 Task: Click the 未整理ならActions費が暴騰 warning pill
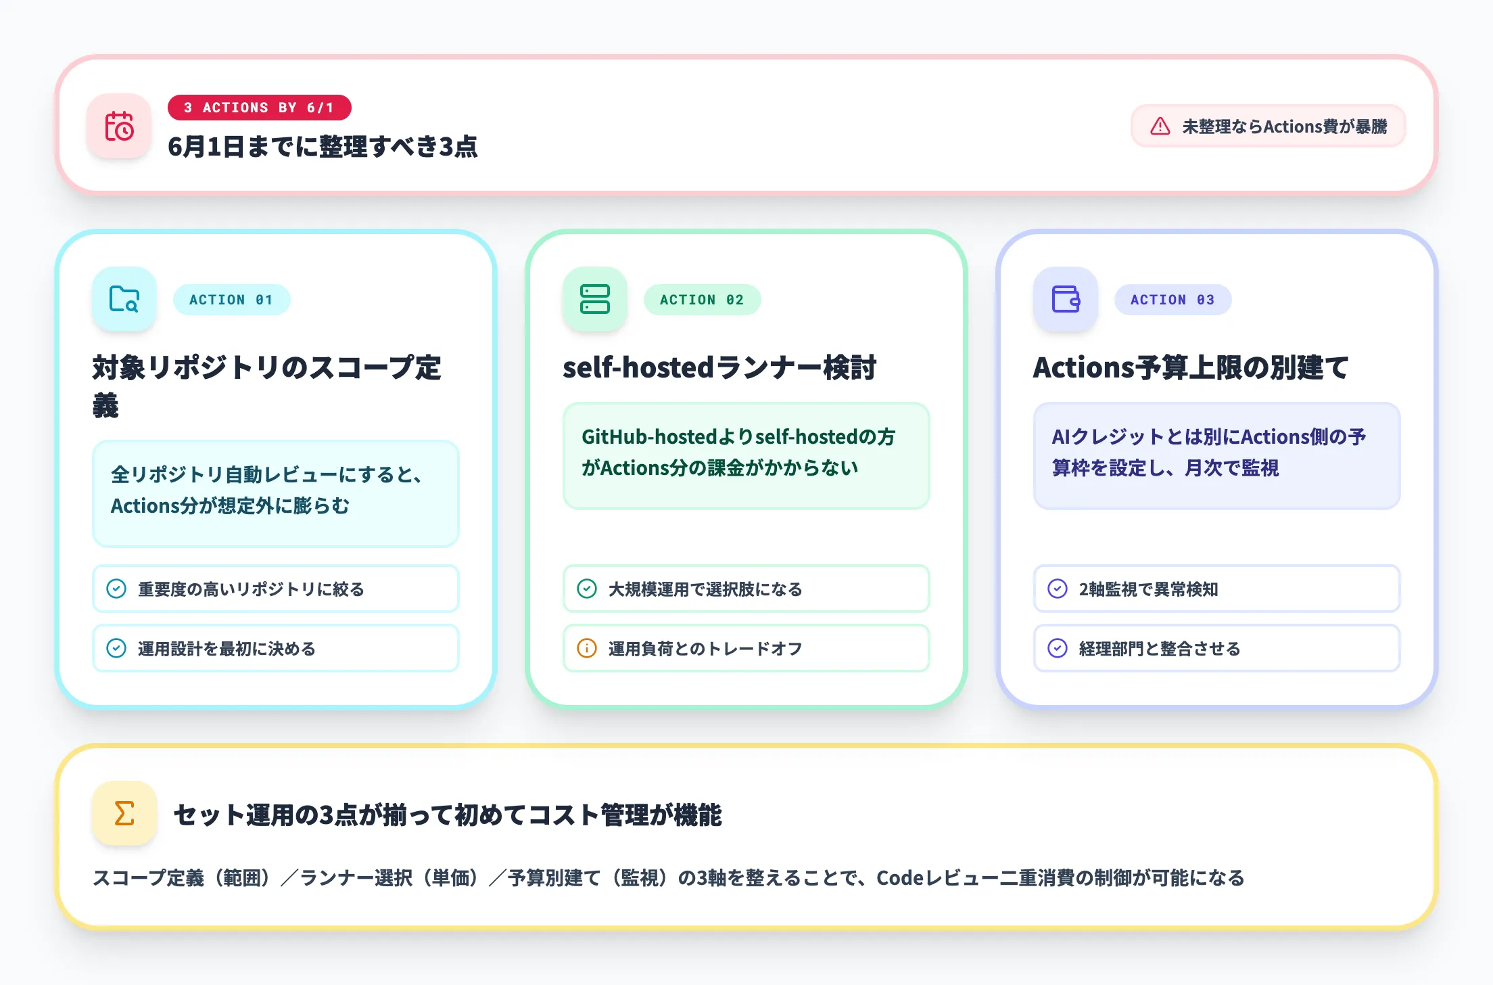[x=1268, y=127]
